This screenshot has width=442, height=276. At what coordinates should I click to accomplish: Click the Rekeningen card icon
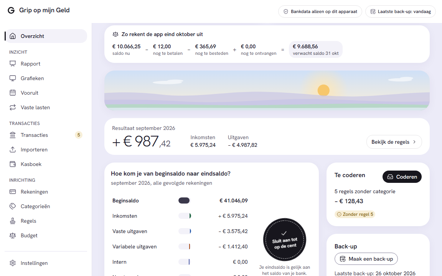coord(13,192)
